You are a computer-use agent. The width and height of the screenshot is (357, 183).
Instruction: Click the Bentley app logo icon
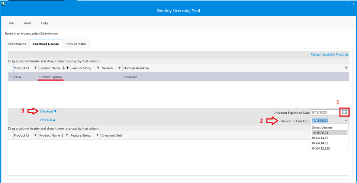(3, 4)
